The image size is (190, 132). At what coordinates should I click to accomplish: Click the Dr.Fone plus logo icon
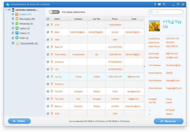[x=8, y=5]
